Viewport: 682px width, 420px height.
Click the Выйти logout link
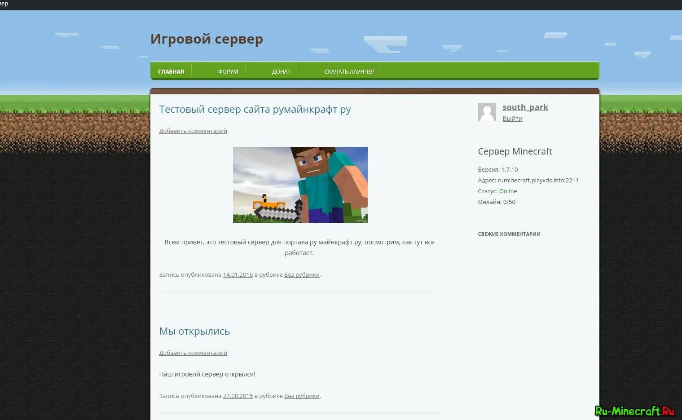click(x=512, y=119)
